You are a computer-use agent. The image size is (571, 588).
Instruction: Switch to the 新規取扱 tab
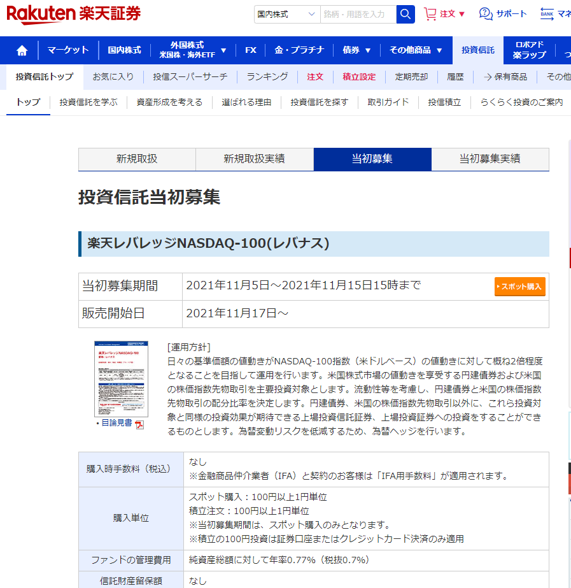(137, 159)
